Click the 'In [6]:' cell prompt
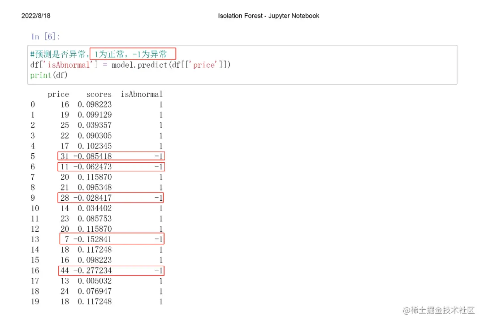Screen dimensions: 484x324 pyautogui.click(x=45, y=37)
